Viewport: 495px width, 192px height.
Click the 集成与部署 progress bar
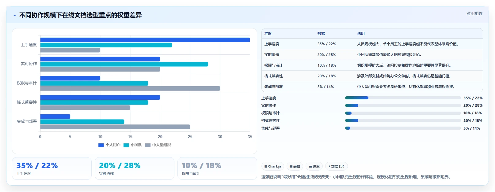click(x=403, y=128)
